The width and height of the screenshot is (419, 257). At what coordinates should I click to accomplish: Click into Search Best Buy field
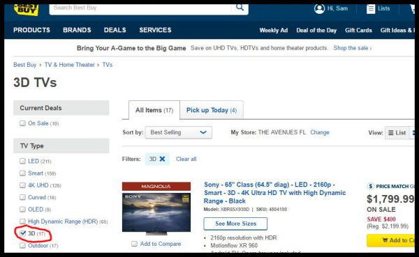[140, 8]
